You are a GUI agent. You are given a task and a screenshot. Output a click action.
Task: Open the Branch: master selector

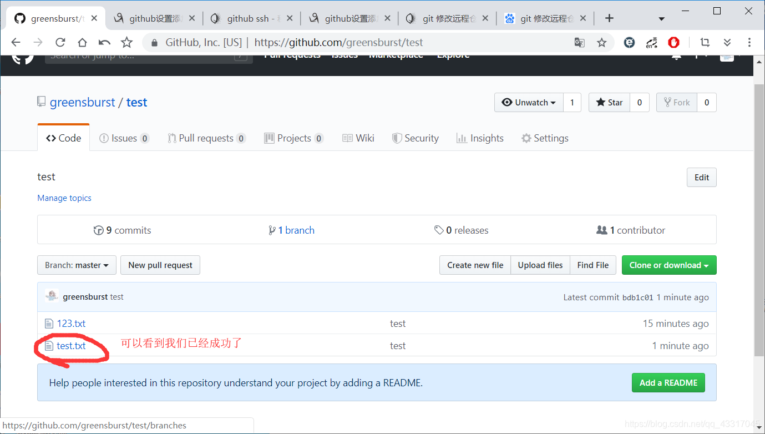click(77, 265)
